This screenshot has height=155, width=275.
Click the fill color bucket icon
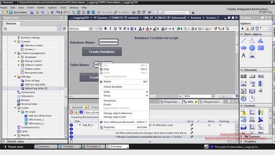(147, 29)
